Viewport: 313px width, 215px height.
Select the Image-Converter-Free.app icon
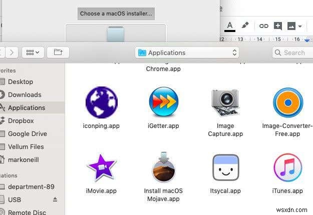[x=288, y=102]
